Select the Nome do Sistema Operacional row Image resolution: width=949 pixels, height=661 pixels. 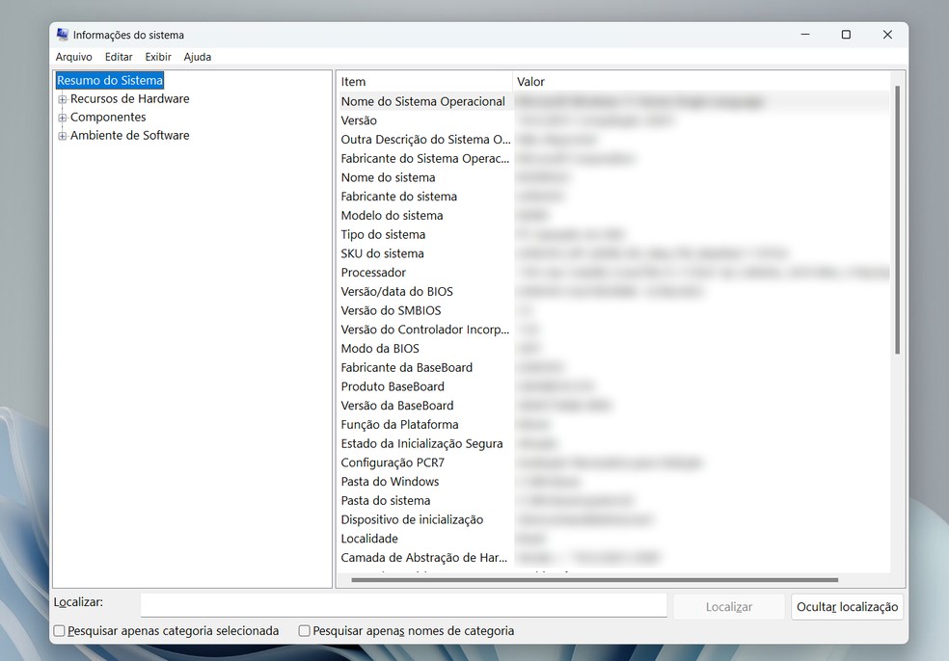424,100
